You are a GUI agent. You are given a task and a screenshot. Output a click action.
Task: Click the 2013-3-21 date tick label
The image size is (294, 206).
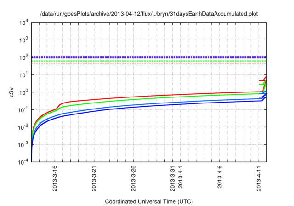[94, 178]
